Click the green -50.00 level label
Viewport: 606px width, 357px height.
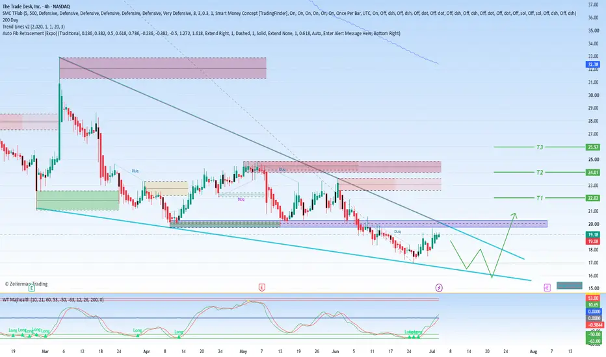594,334
